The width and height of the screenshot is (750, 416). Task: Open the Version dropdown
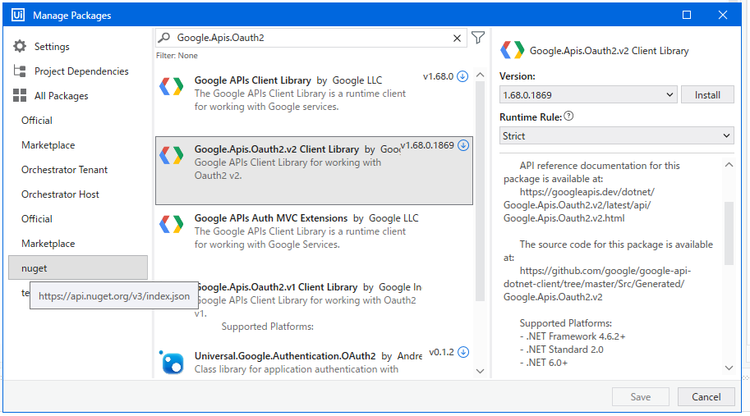coord(588,95)
